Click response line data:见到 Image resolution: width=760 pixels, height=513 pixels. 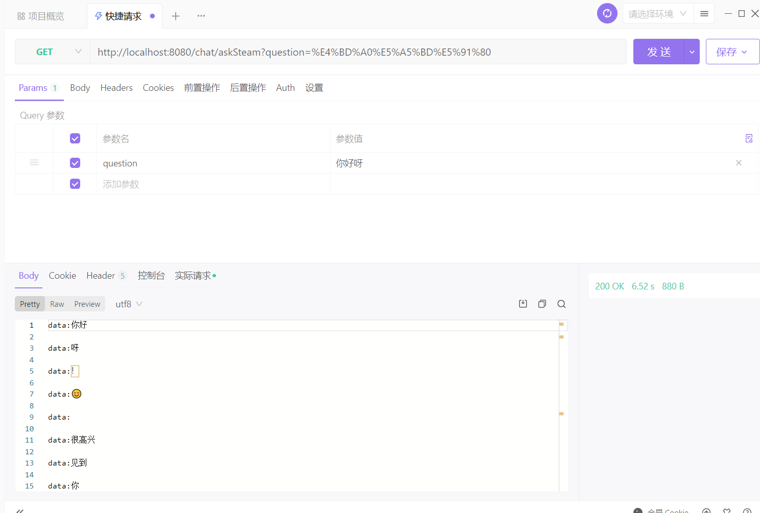pos(67,463)
